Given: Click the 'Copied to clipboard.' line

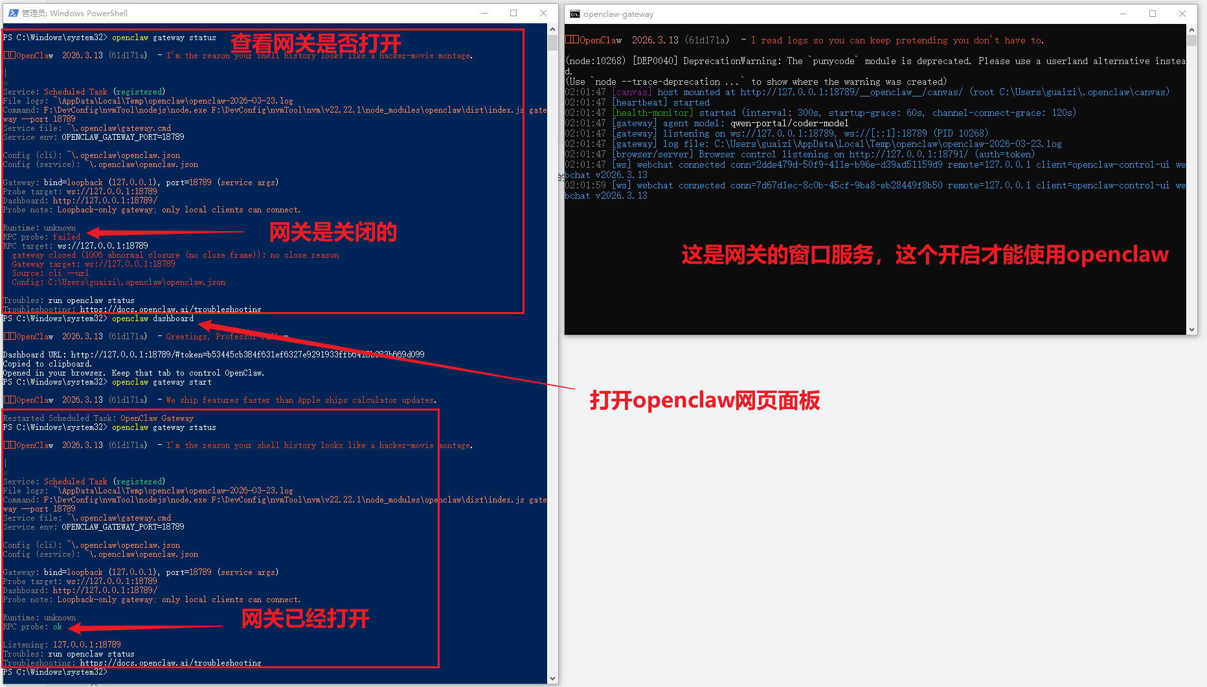Looking at the screenshot, I should point(48,364).
